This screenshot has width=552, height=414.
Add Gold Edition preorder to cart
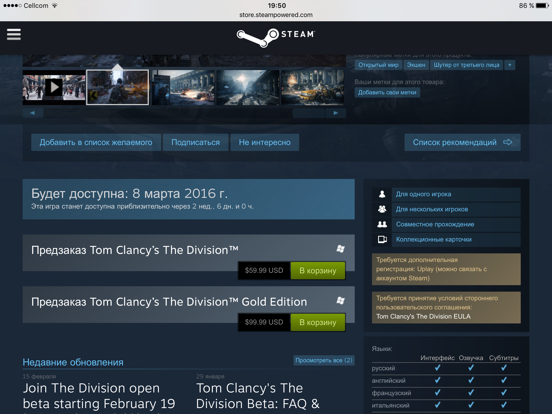click(318, 322)
